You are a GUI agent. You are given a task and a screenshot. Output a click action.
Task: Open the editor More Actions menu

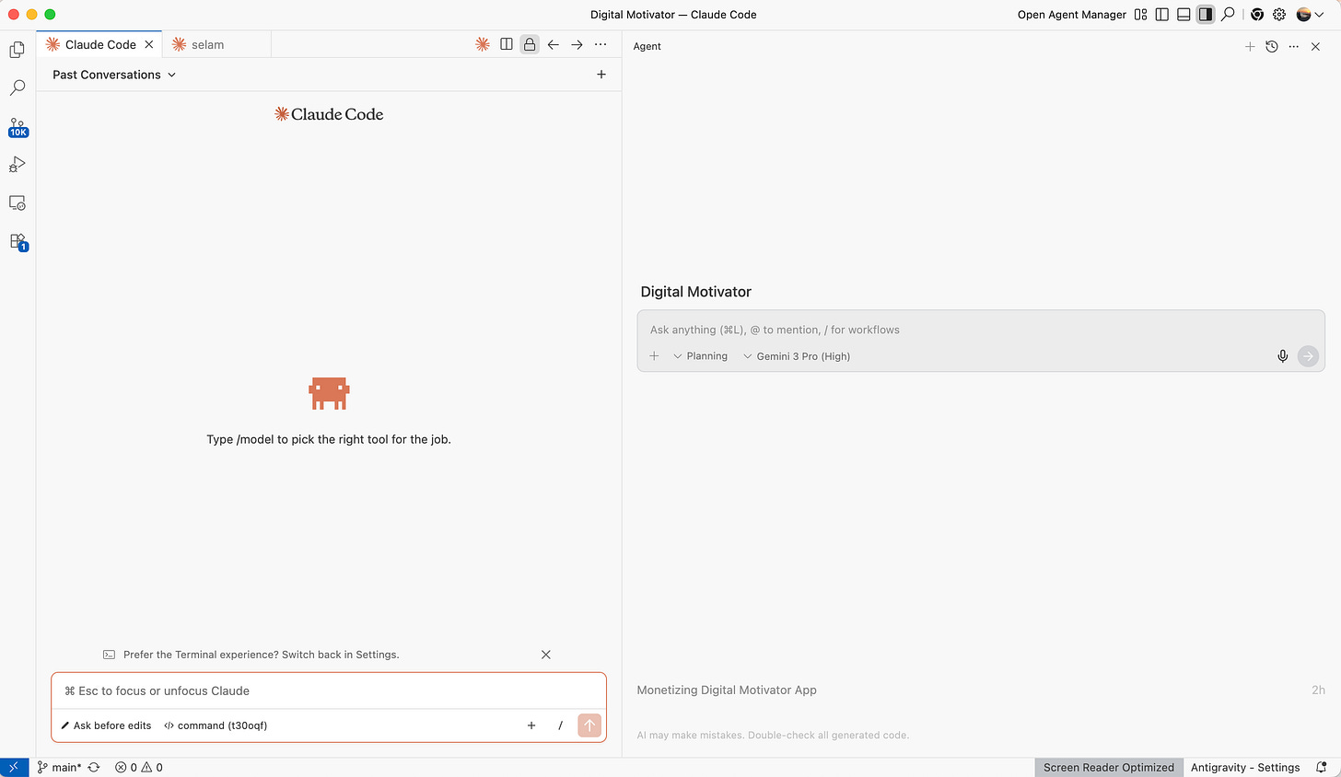(x=601, y=44)
